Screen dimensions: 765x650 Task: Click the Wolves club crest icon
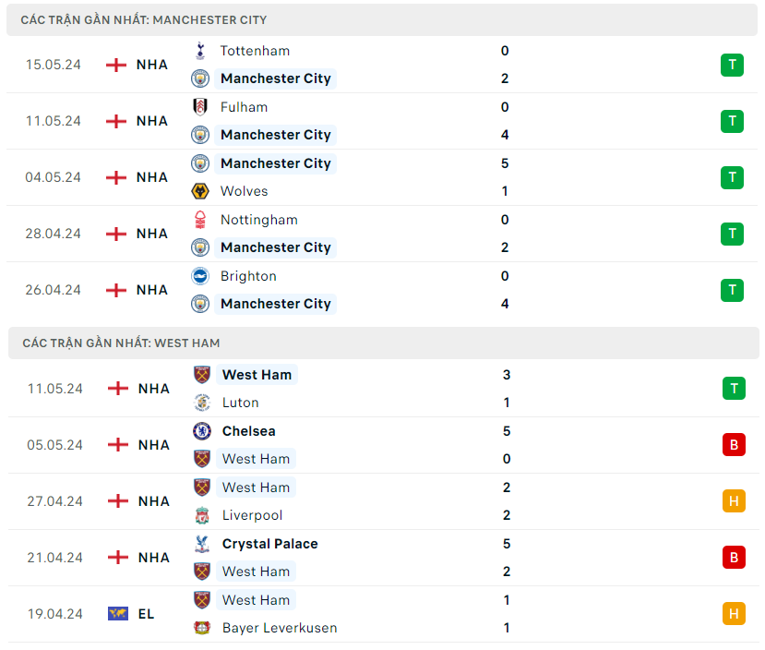tap(200, 191)
